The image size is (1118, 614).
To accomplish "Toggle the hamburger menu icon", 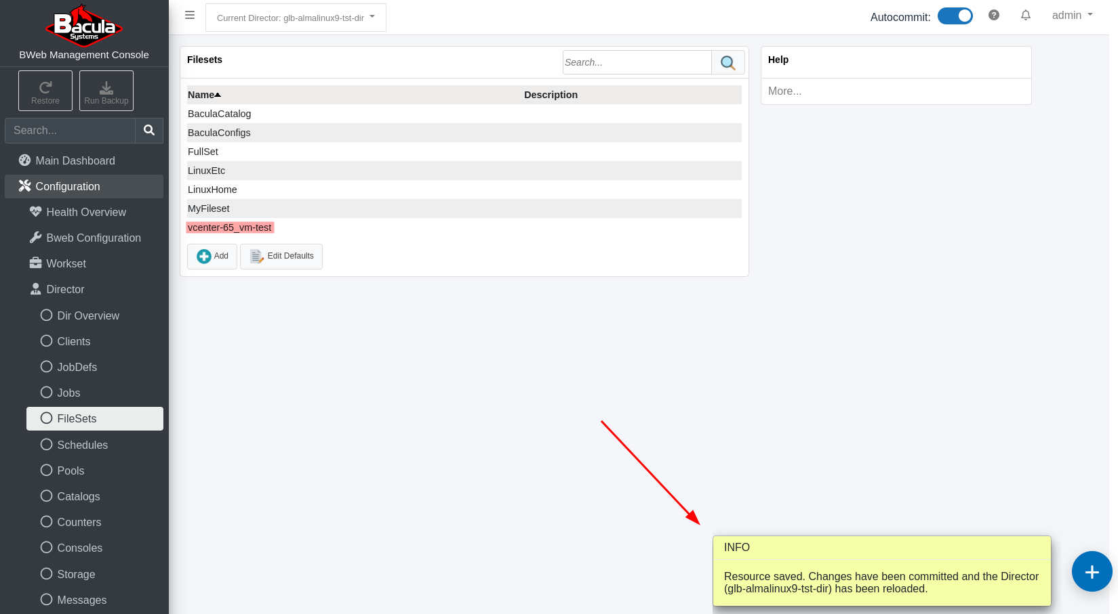I will 190,15.
